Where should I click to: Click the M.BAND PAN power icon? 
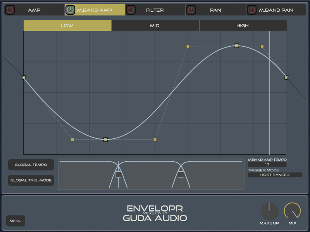click(x=252, y=10)
